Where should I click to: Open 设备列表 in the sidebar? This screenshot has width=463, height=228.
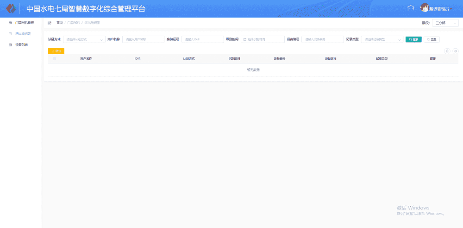coord(22,44)
